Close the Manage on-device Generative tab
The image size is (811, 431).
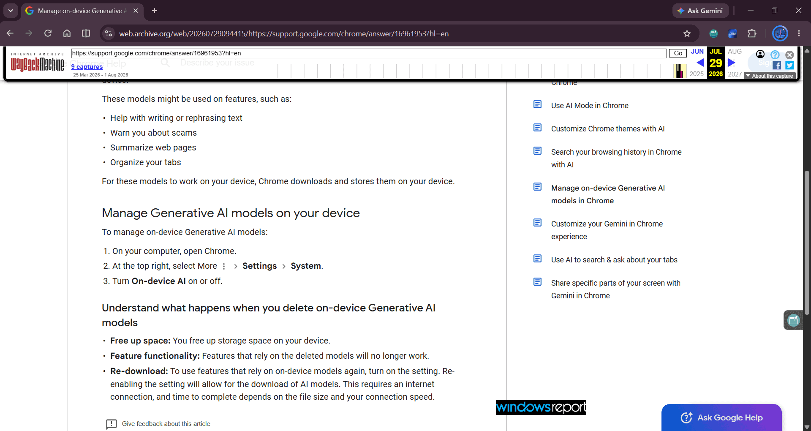136,11
